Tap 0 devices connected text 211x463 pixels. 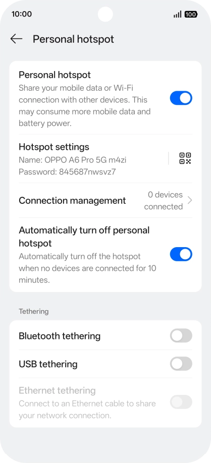[164, 201]
